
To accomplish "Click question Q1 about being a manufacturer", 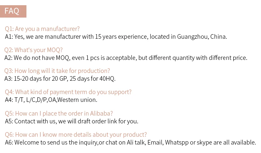I will tap(42, 29).
